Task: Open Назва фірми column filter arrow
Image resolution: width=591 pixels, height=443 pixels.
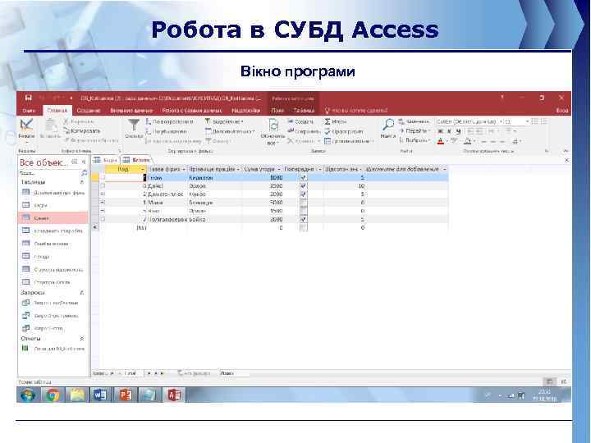Action: [184, 169]
